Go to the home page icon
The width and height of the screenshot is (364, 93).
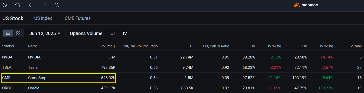coord(18,5)
